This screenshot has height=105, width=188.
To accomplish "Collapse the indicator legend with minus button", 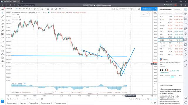I will pos(14,22).
